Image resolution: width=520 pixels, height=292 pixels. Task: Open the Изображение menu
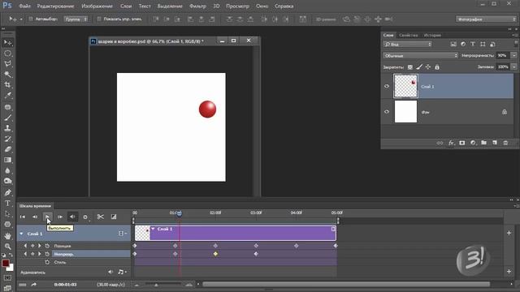(x=97, y=6)
